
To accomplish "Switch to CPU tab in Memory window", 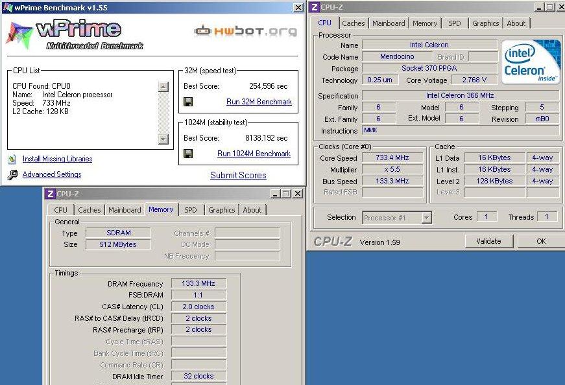I will [60, 210].
